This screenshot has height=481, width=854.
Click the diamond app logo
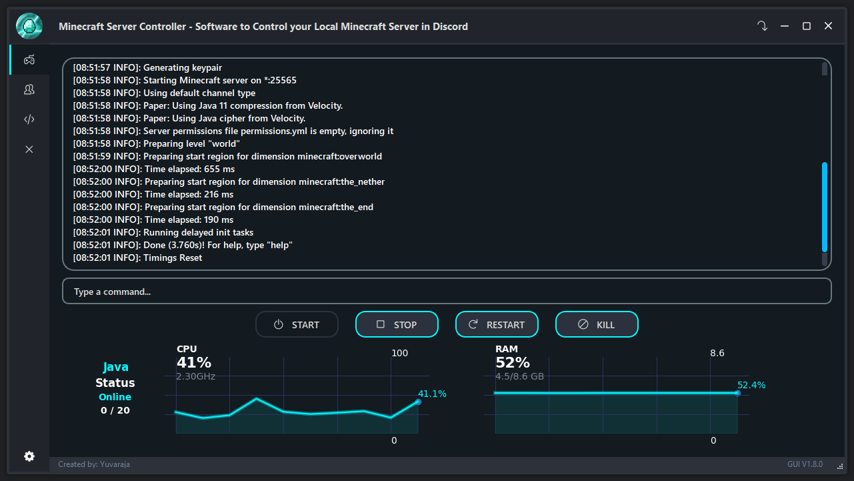(x=29, y=27)
